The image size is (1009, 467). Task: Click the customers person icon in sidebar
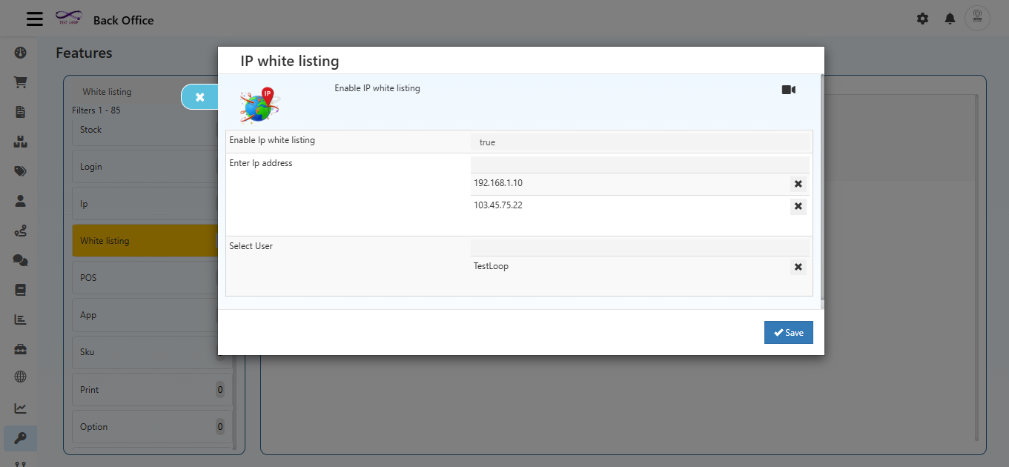[20, 200]
